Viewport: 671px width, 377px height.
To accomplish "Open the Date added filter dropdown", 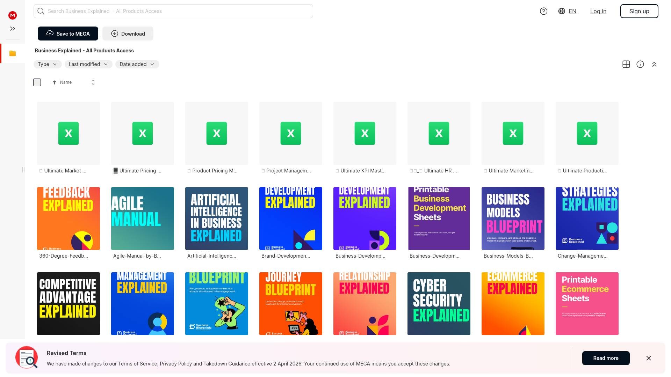I will [137, 64].
